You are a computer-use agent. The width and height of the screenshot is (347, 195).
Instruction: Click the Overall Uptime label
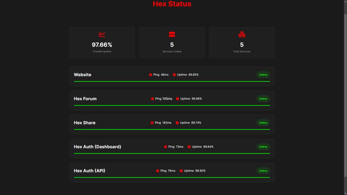point(102,51)
